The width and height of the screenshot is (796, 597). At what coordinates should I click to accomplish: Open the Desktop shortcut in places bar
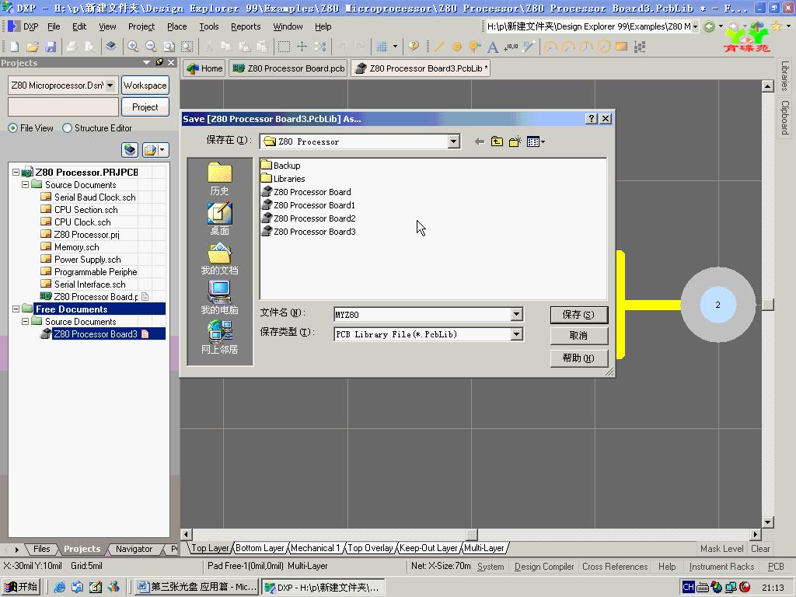219,218
